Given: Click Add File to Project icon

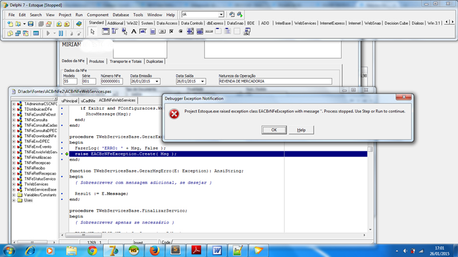Looking at the screenshot, I should pyautogui.click(x=59, y=24).
